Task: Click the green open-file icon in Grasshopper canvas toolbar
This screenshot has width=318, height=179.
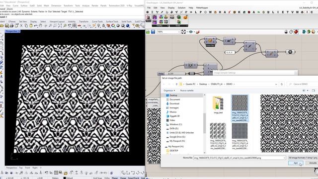Action: [148, 32]
